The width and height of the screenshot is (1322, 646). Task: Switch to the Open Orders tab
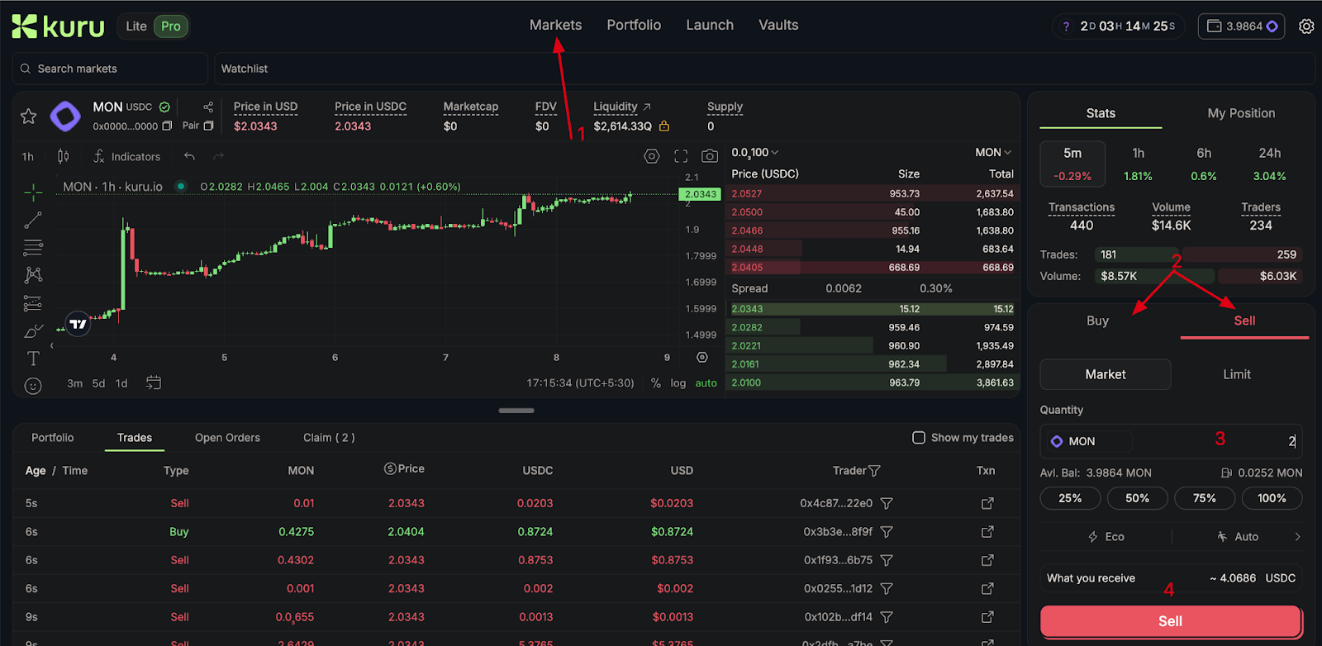click(x=227, y=438)
